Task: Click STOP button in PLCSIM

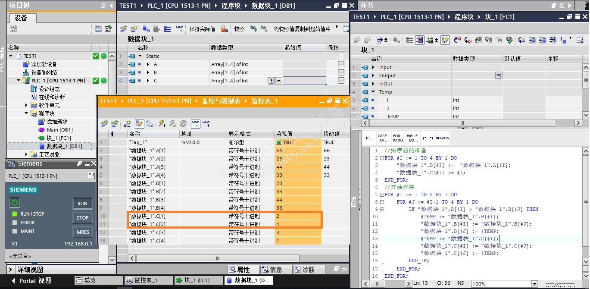Action: (82, 218)
